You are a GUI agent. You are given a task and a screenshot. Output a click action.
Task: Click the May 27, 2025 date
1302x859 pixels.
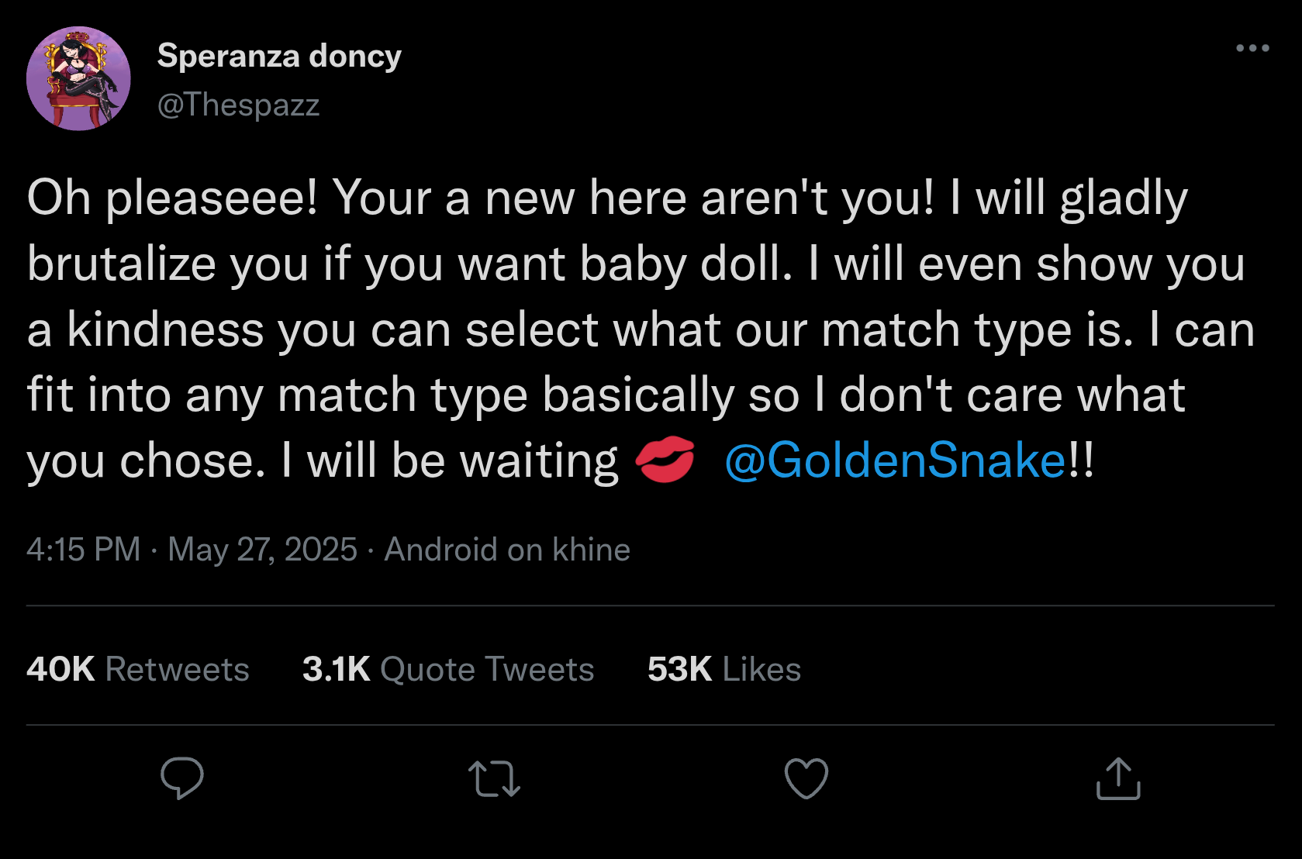[x=262, y=550]
